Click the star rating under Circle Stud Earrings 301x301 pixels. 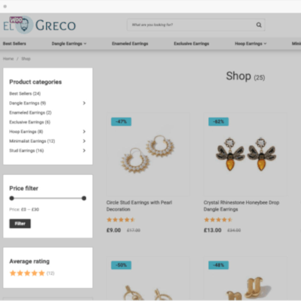121,220
